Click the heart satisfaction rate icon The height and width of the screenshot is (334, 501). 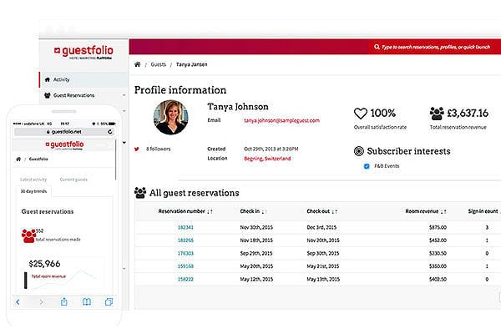tap(361, 114)
